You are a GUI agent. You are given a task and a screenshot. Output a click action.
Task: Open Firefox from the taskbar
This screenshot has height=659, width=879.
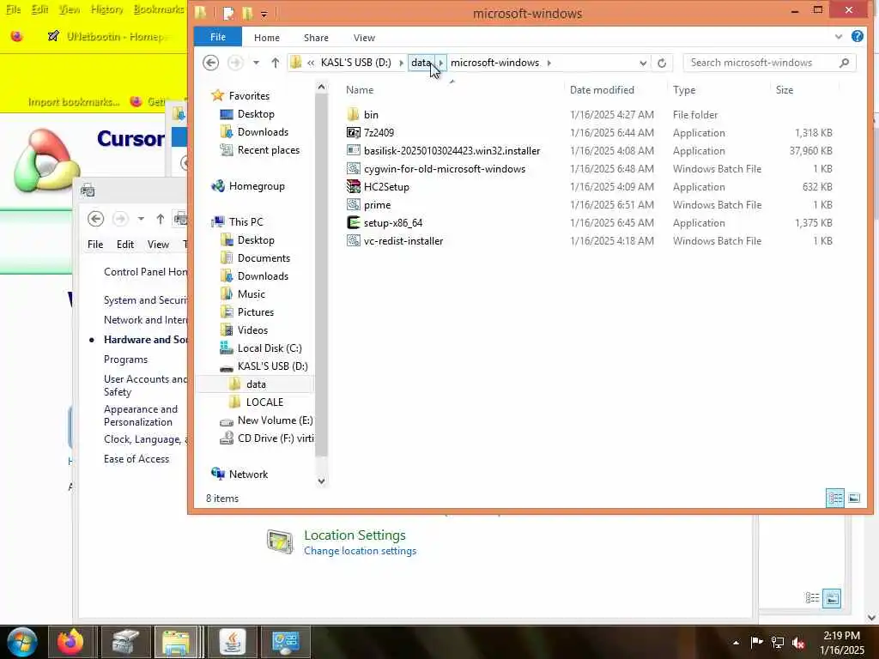pos(70,642)
